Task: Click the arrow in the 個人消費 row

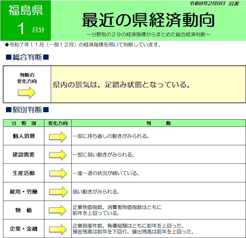Action: point(58,136)
